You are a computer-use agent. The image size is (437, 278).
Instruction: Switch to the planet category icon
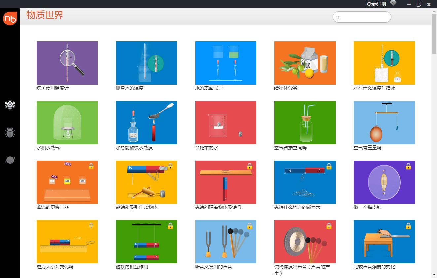click(x=10, y=160)
